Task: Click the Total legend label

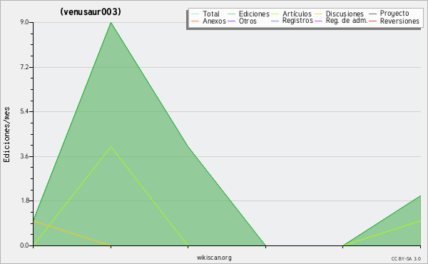Action: (x=211, y=14)
